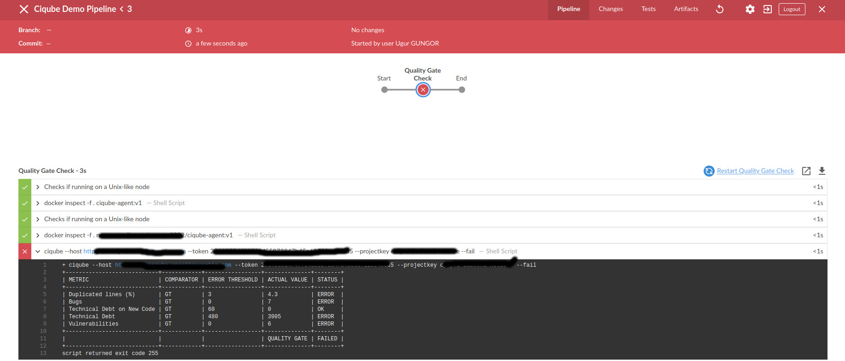
Task: Open the Artifacts tab
Action: click(686, 9)
